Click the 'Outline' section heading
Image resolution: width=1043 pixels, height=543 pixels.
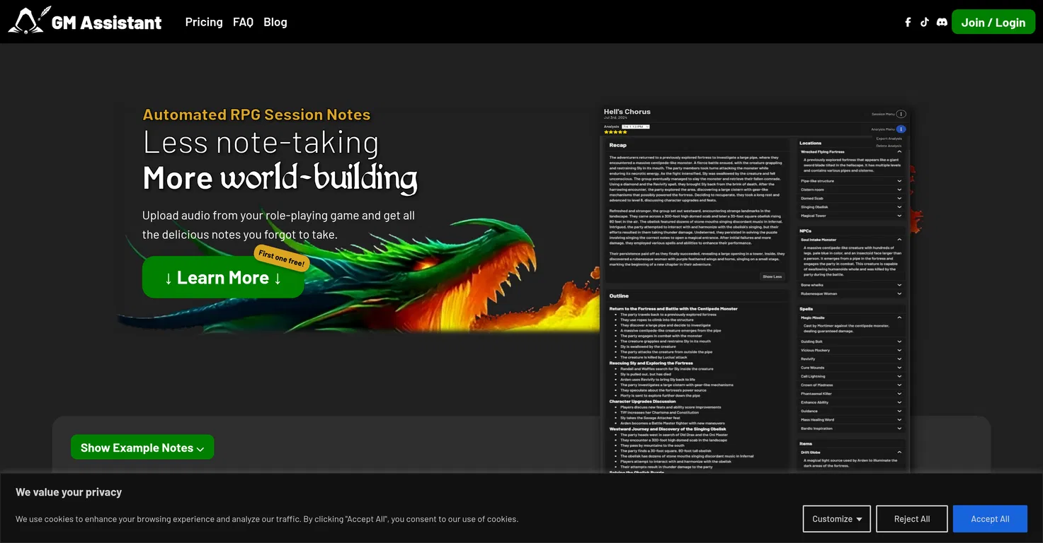coord(619,296)
